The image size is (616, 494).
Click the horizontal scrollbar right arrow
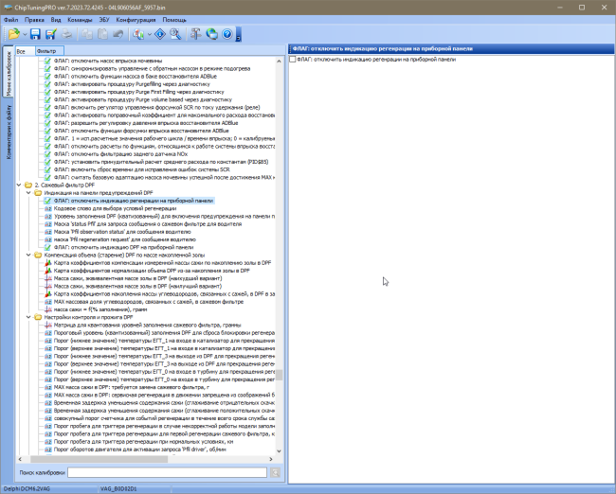coord(271,459)
